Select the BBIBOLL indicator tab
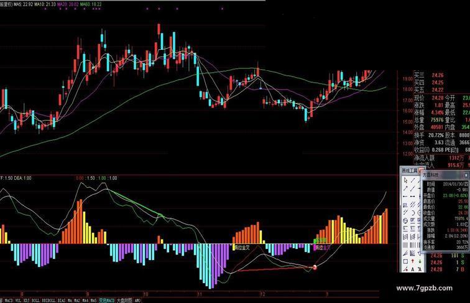Viewport: 470px width, 303px height. pos(48,300)
